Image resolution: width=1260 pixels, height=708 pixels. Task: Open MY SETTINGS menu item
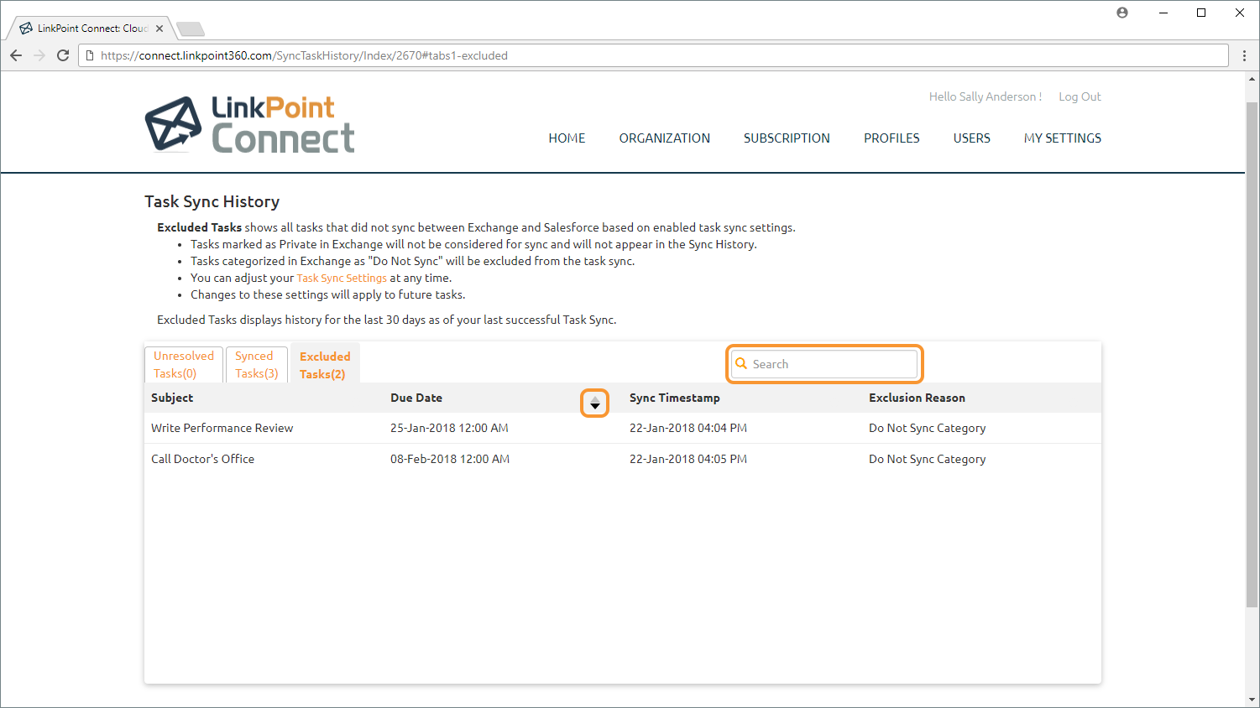tap(1063, 138)
